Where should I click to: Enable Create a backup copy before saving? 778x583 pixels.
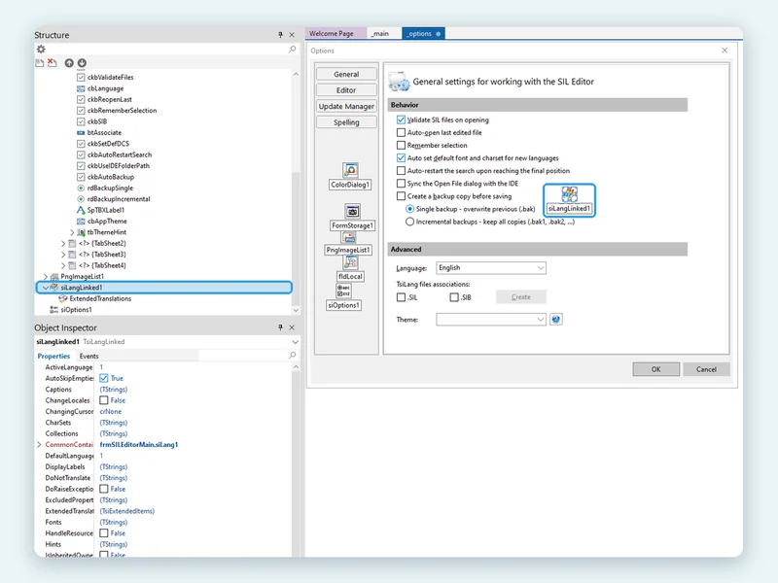pos(401,196)
